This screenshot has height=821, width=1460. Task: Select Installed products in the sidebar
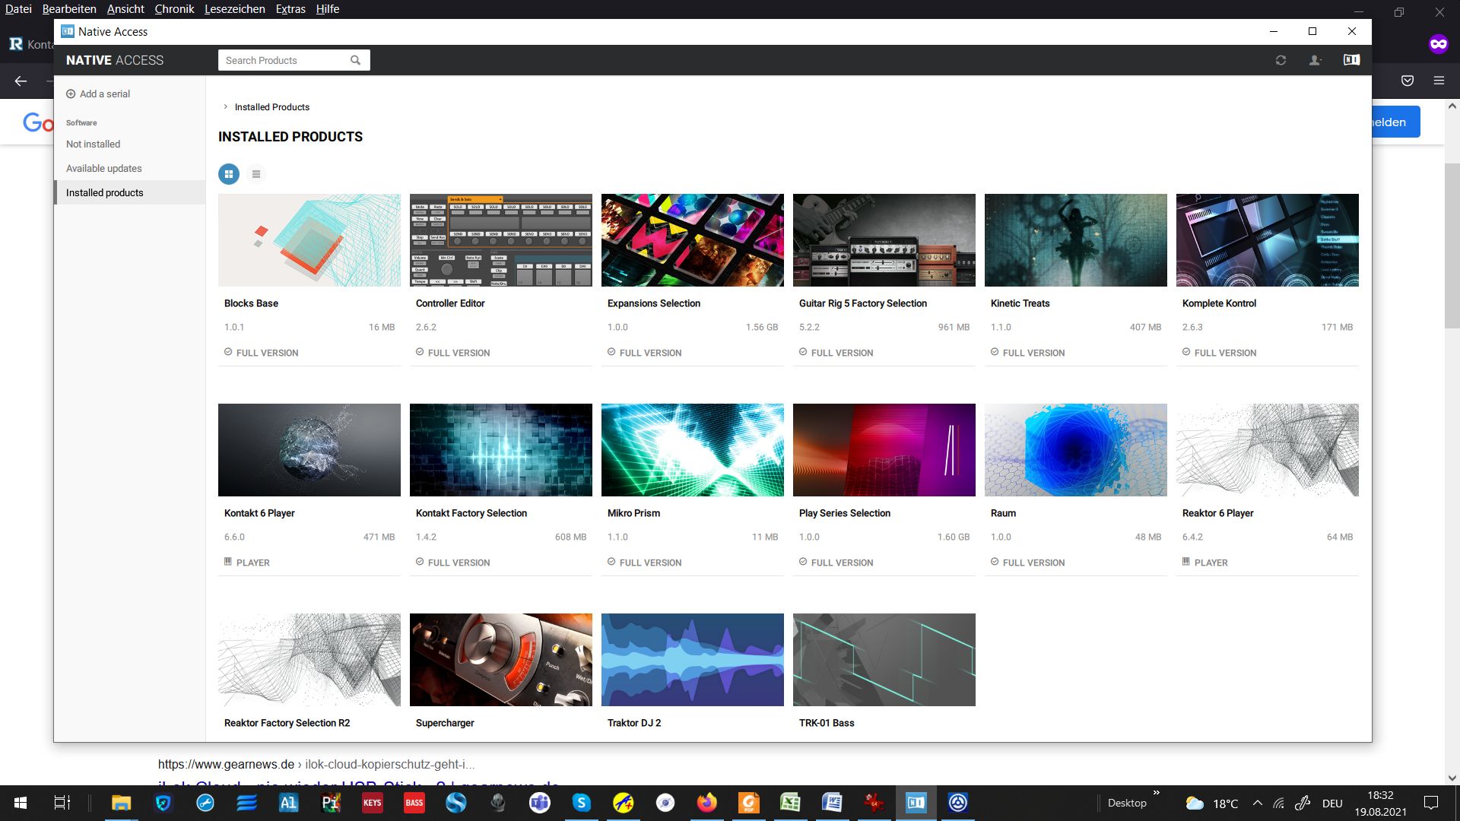pyautogui.click(x=130, y=192)
